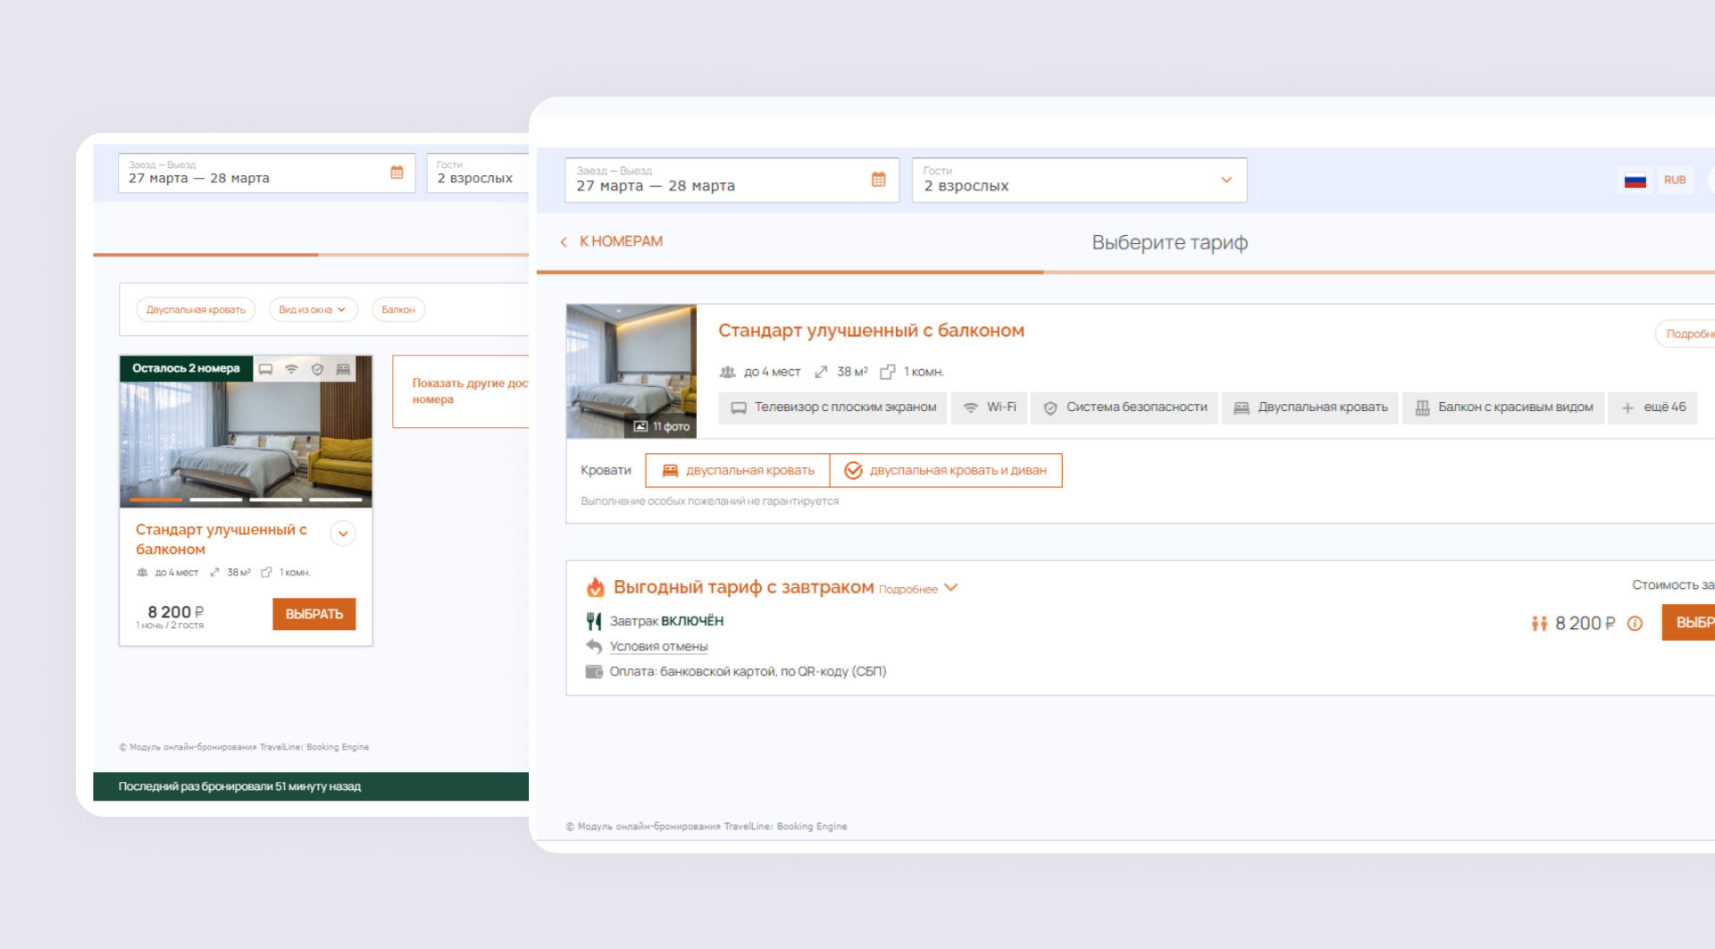The height and width of the screenshot is (949, 1715).
Task: Click the balcony with view amenity tag
Action: (x=1503, y=407)
